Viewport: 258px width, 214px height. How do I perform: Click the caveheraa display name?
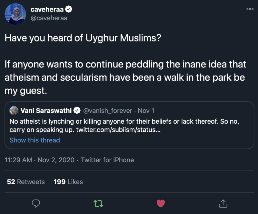47,9
